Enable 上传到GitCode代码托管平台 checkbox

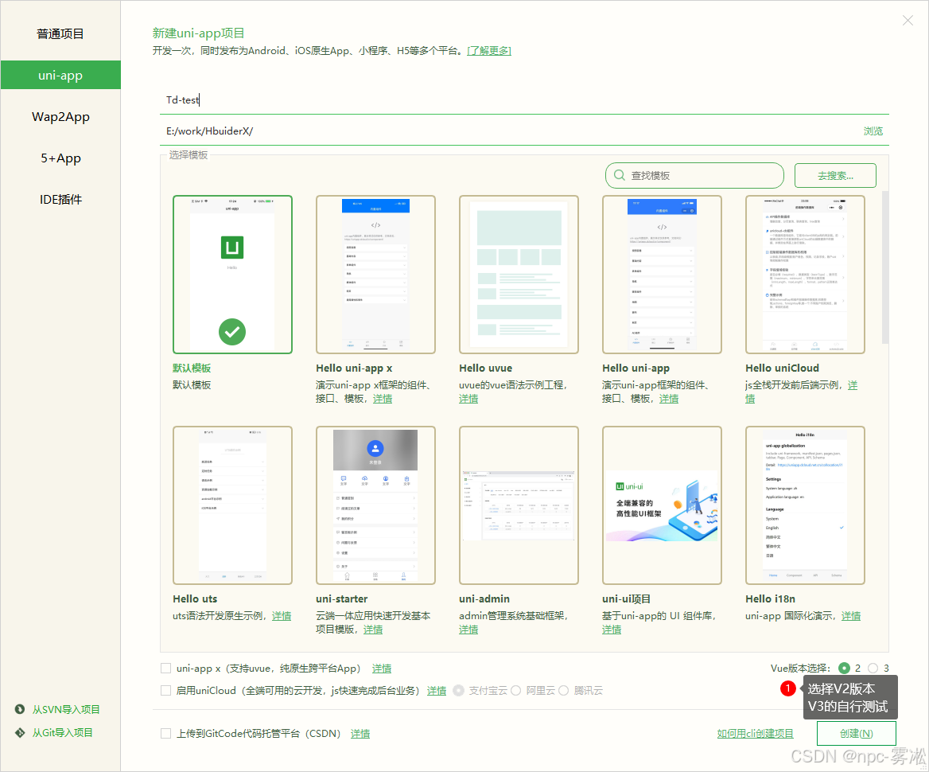click(166, 734)
